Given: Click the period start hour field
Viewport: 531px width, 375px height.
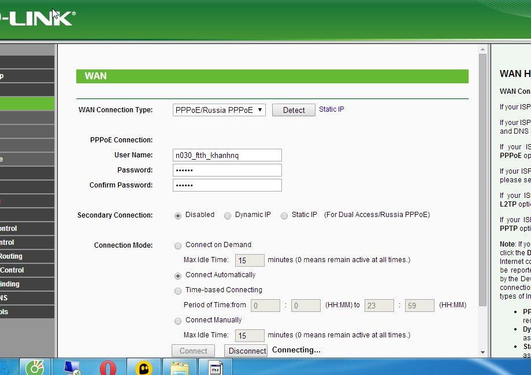Looking at the screenshot, I should pos(265,306).
